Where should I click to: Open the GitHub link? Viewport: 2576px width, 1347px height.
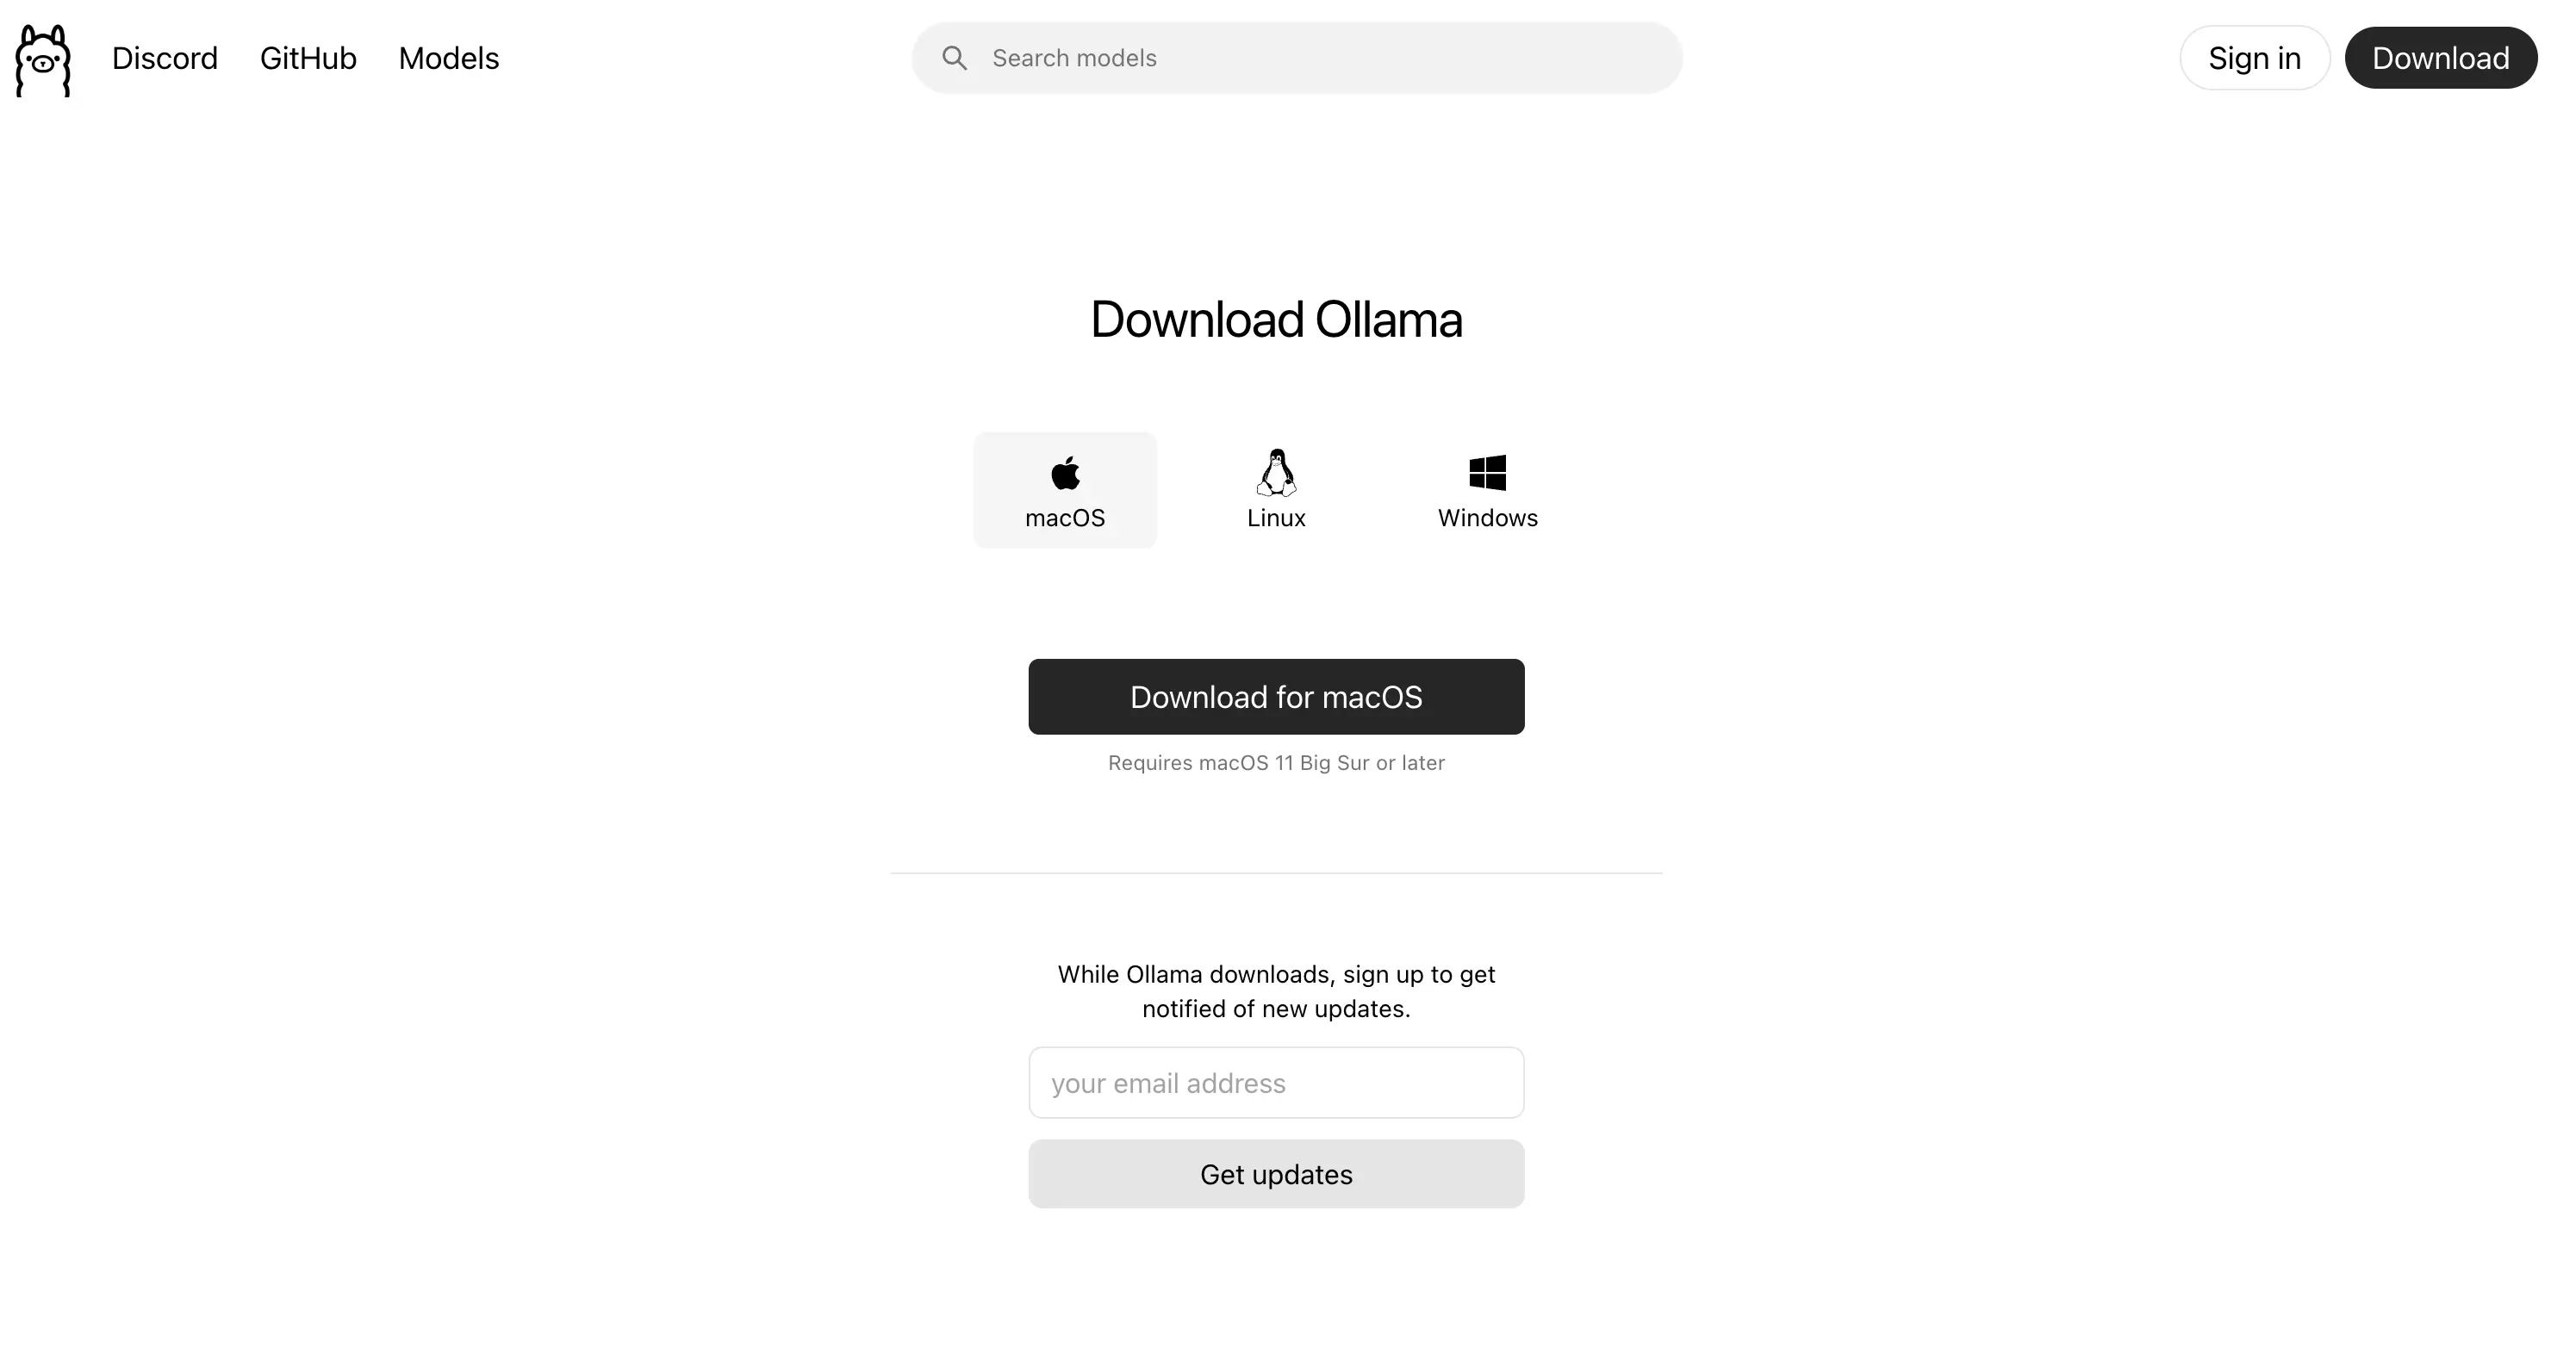308,58
